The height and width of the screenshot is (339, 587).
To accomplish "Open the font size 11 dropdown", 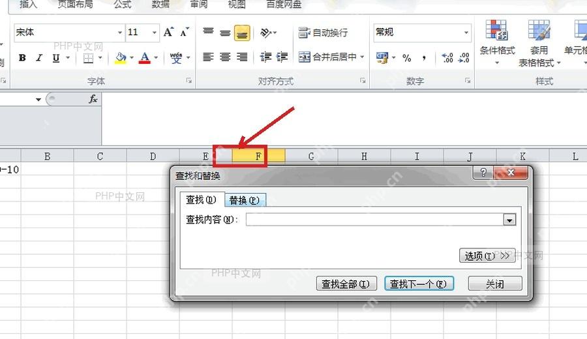I will pos(154,33).
